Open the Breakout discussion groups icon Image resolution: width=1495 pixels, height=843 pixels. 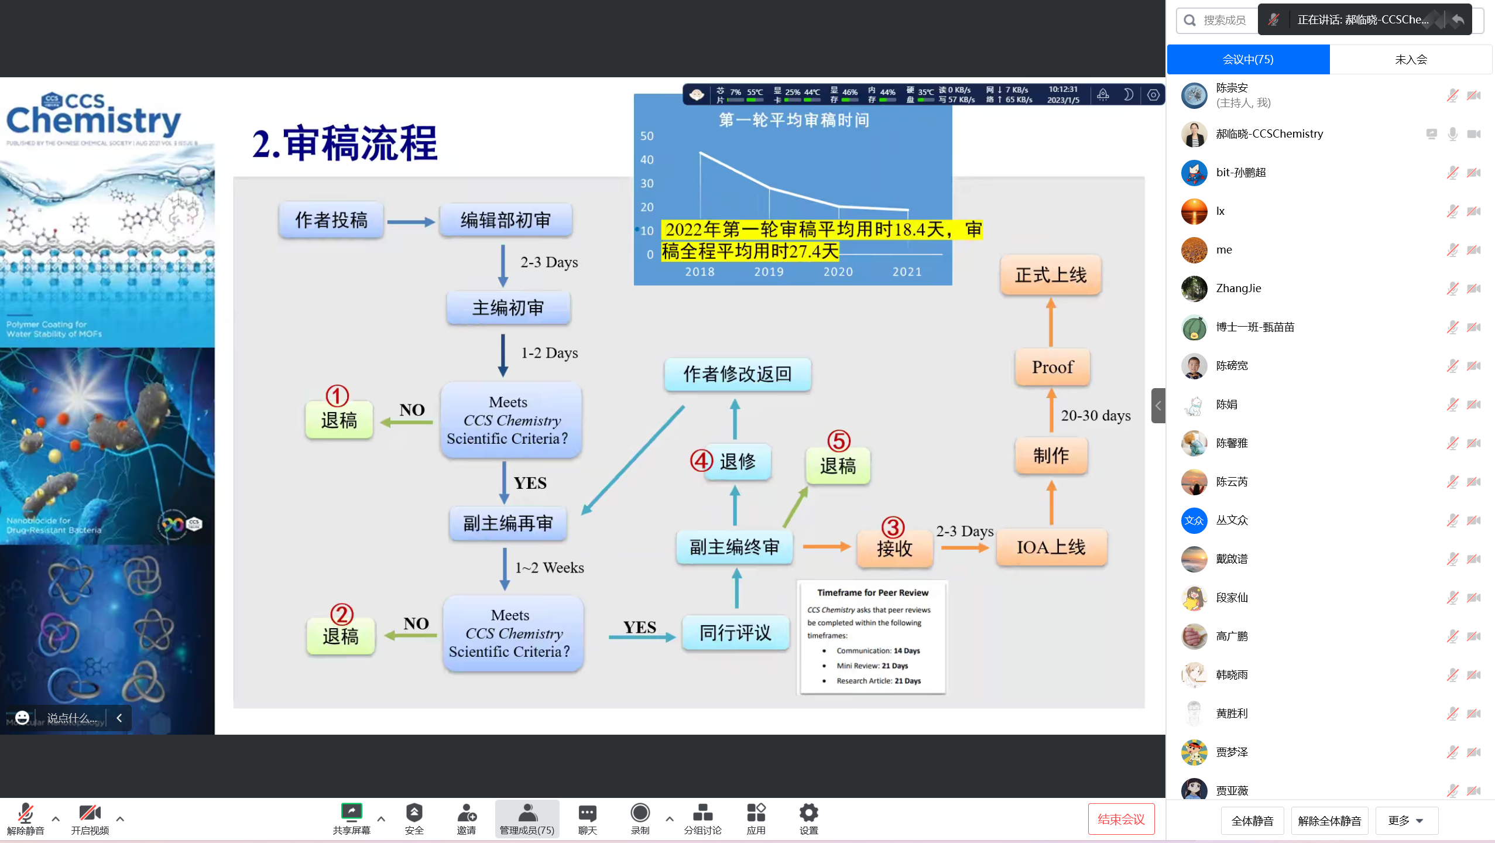[702, 813]
